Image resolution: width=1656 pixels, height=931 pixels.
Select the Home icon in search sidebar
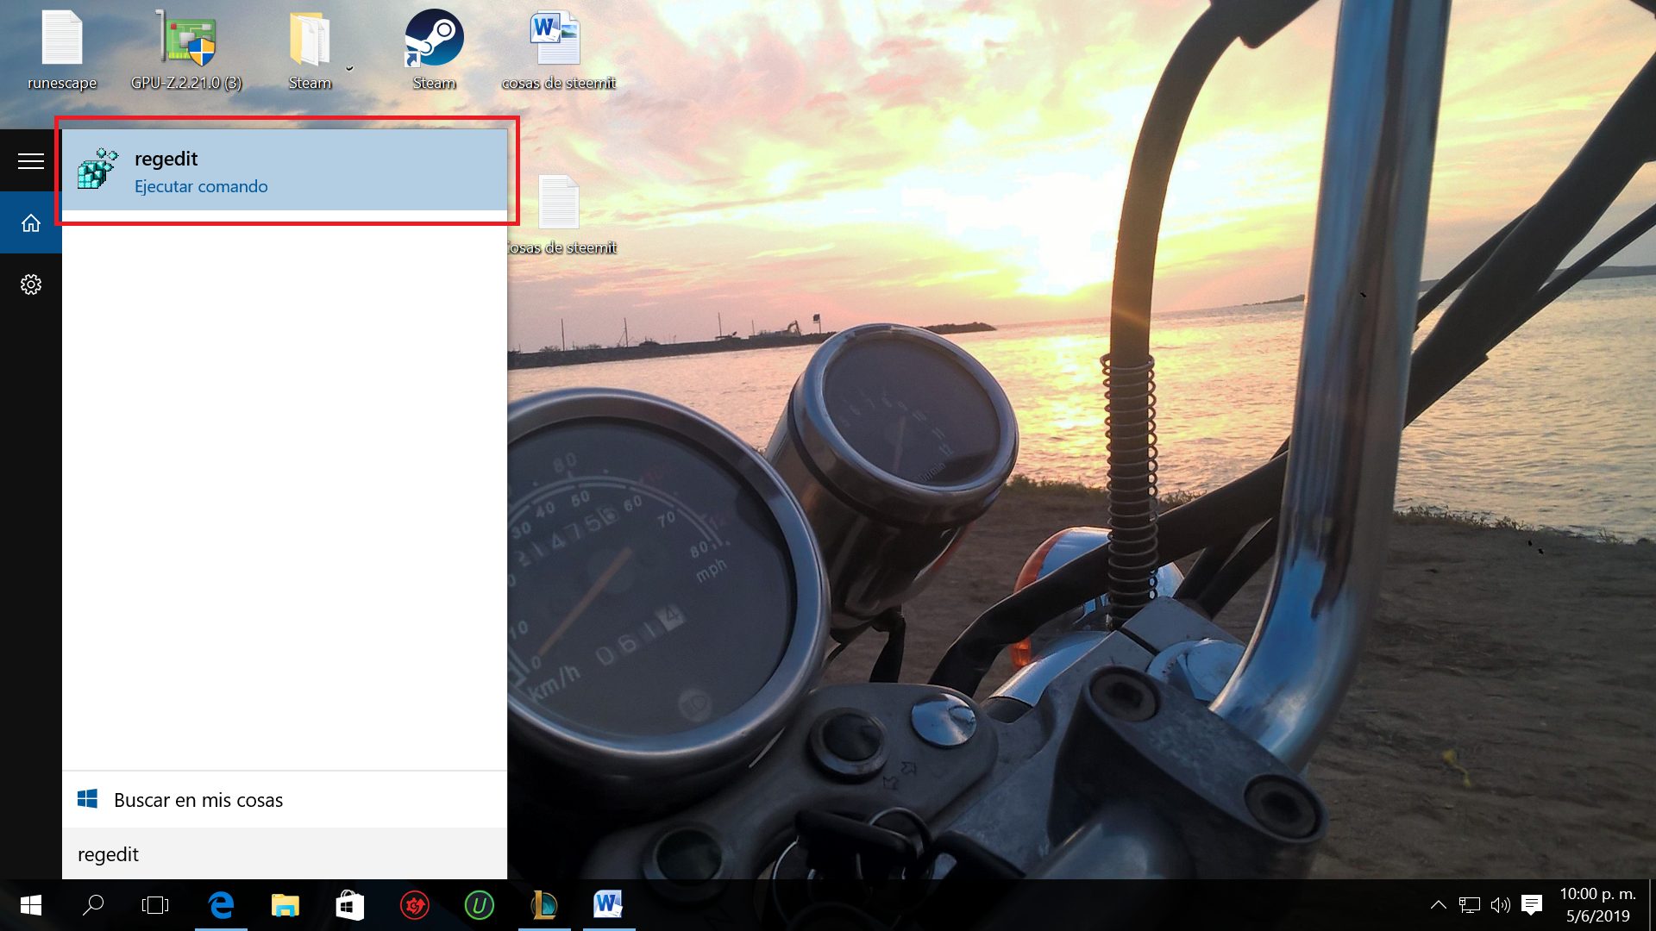click(31, 223)
